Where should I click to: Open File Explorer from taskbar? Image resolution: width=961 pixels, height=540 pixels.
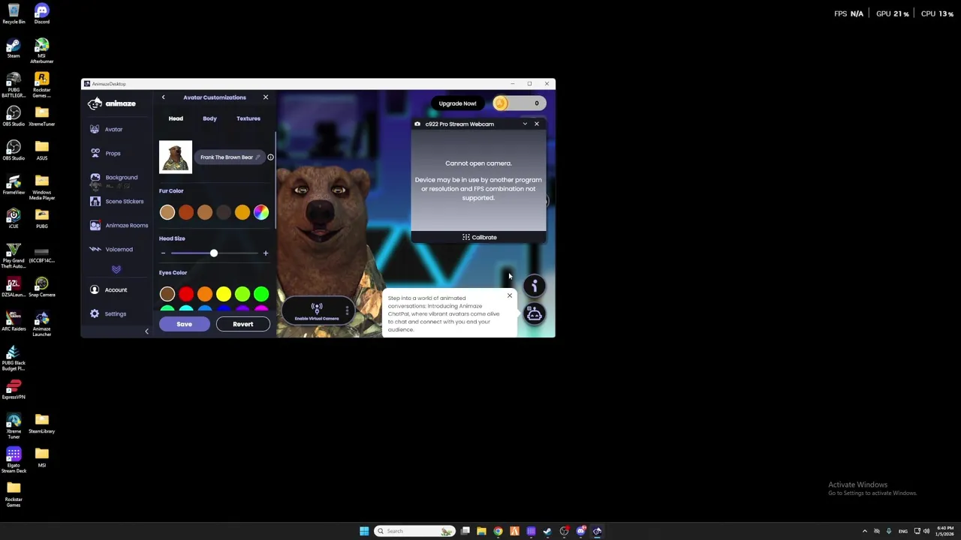(x=481, y=531)
